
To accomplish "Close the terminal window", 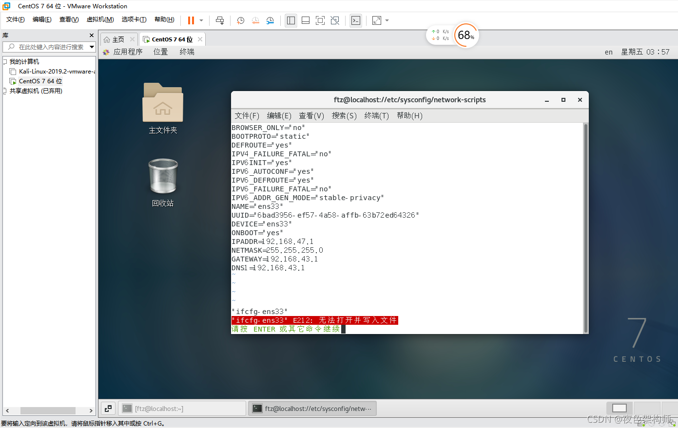I will pyautogui.click(x=580, y=100).
